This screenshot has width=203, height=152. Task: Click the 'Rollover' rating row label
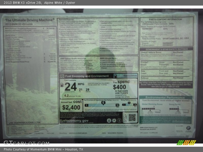point(145,78)
